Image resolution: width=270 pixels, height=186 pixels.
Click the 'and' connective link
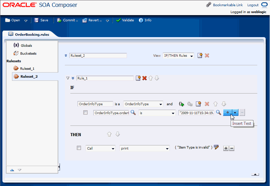click(x=169, y=104)
